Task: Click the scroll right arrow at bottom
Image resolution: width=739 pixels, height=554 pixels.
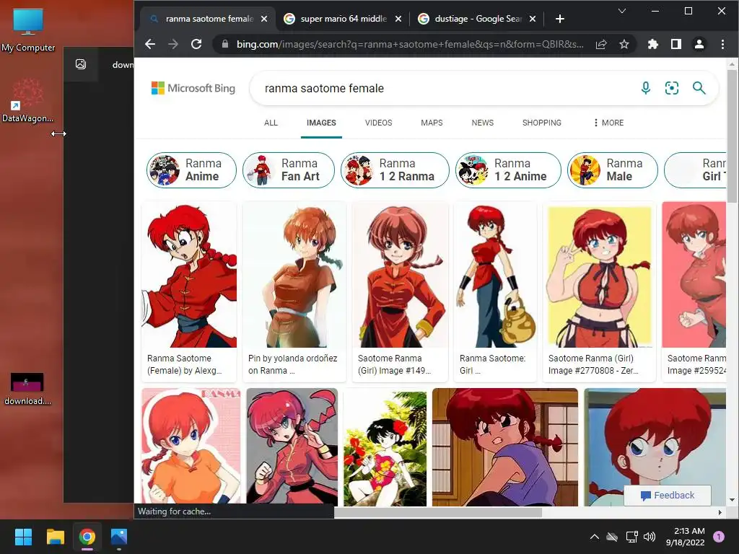Action: 720,512
